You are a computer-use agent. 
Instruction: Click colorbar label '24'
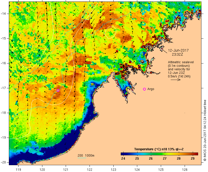pos(123,159)
